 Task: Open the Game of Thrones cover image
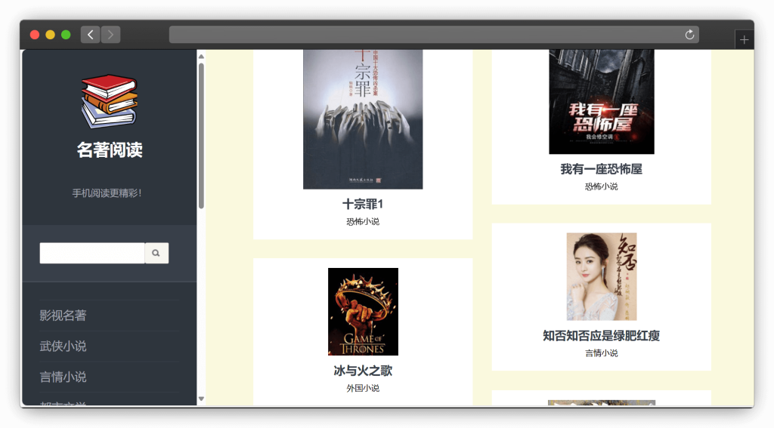click(363, 312)
